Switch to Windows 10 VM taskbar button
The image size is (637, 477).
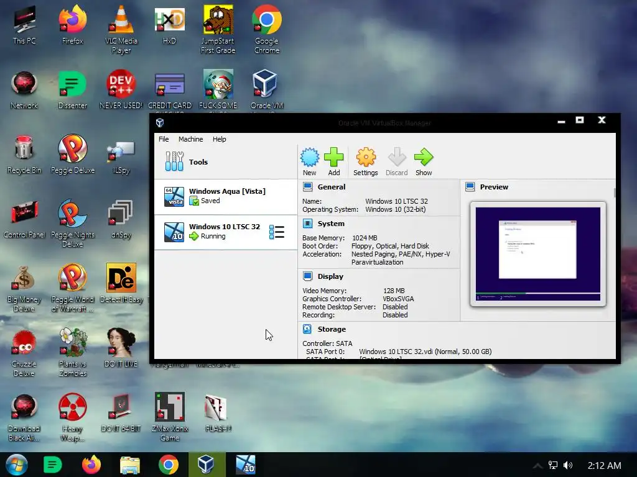point(245,465)
